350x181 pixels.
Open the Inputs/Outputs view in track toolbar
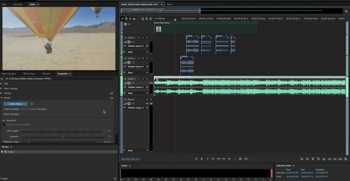[x=122, y=19]
